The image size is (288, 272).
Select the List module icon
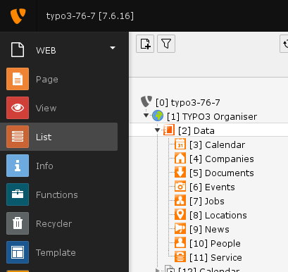pyautogui.click(x=18, y=137)
